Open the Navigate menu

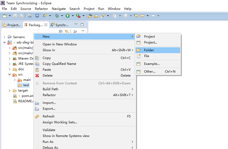coord(58,9)
